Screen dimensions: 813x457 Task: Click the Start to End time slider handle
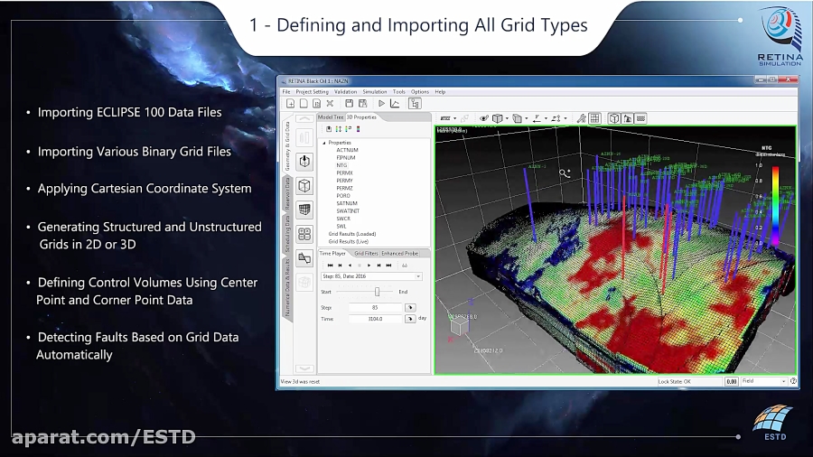point(377,292)
